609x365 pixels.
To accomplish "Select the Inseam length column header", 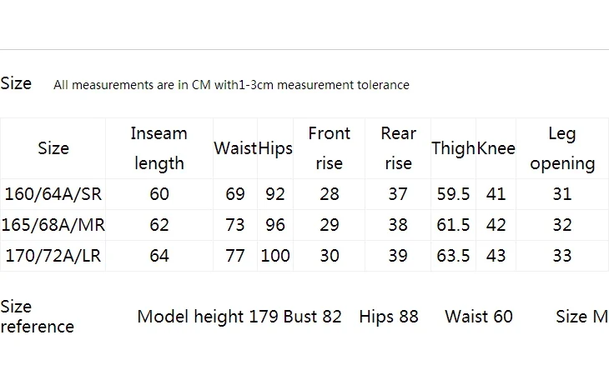I will pyautogui.click(x=159, y=148).
